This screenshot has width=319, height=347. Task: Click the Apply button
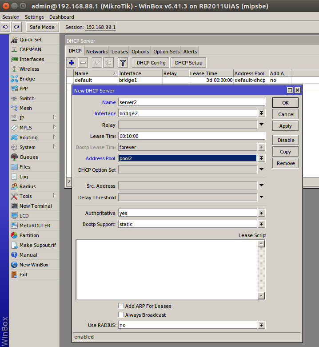[285, 126]
